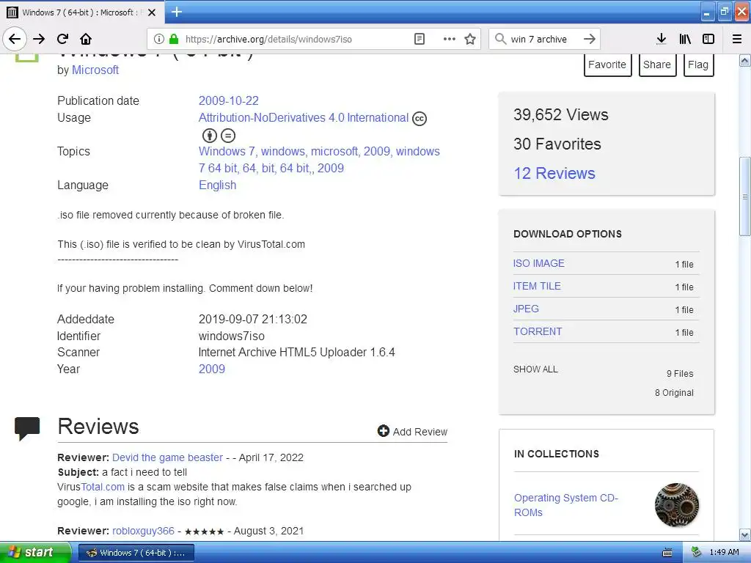Click the attribution person license icon
Screen dimensions: 751x563
(209, 136)
